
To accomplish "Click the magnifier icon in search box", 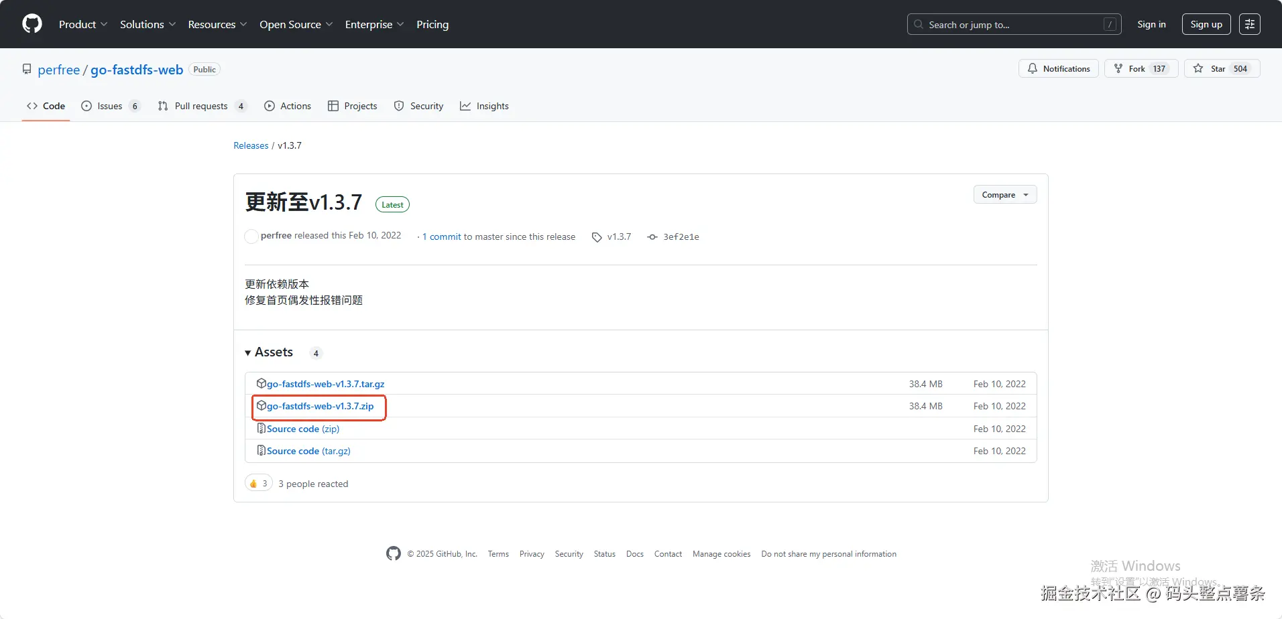I will point(919,24).
